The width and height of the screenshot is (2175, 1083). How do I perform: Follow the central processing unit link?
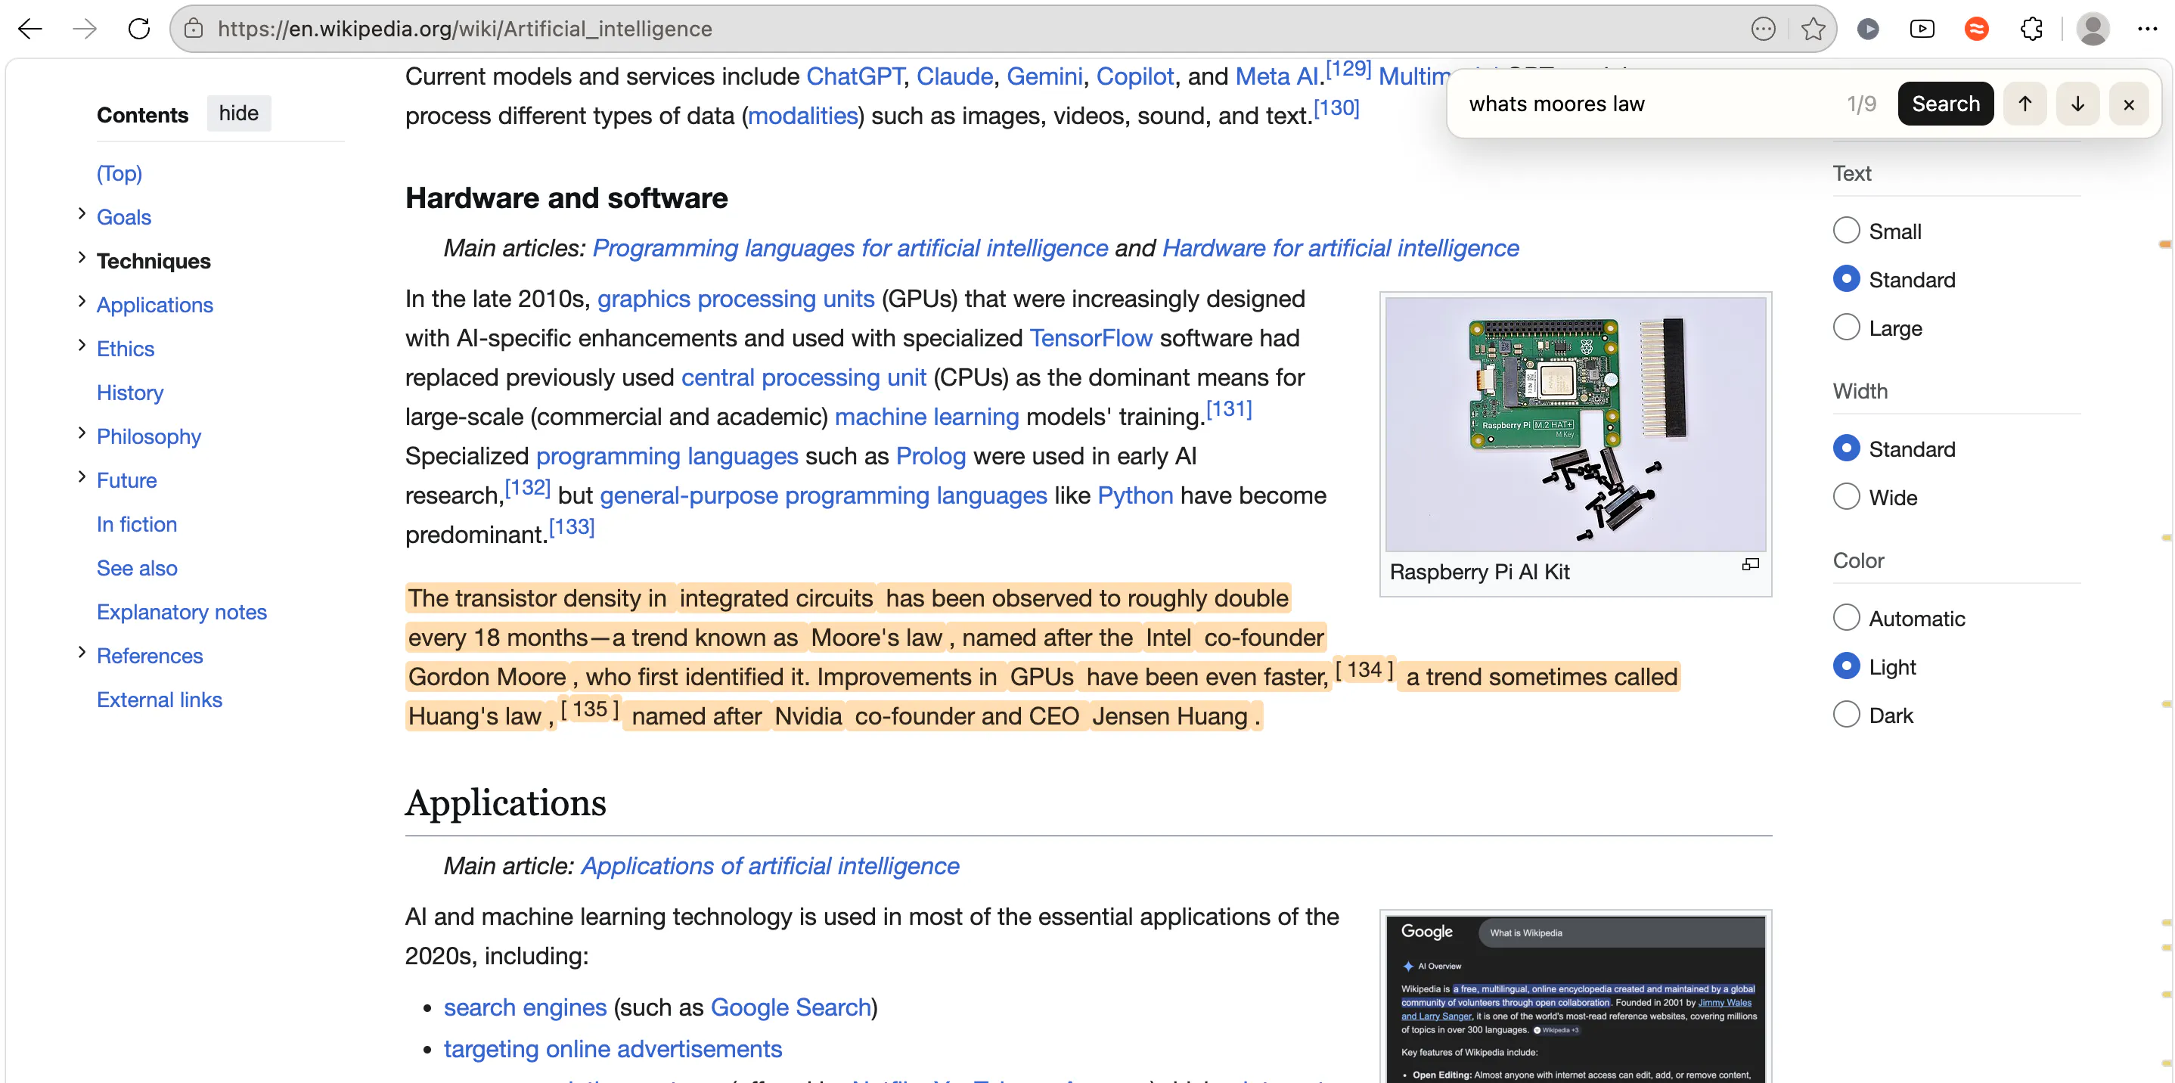point(803,377)
